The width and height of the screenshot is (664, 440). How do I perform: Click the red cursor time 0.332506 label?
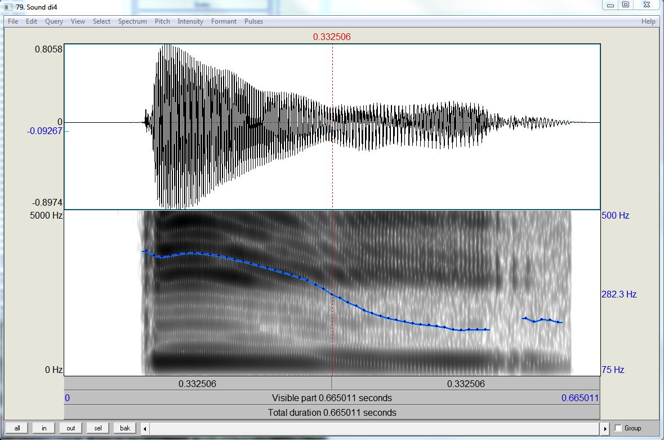click(332, 37)
